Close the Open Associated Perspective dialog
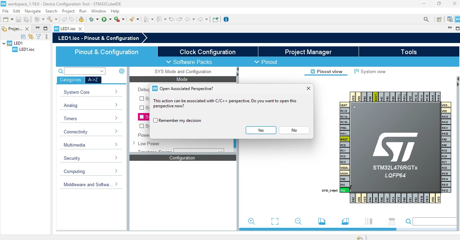The width and height of the screenshot is (460, 240). (308, 88)
